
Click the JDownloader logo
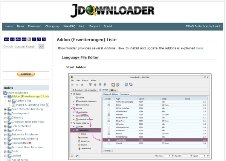pos(112,11)
